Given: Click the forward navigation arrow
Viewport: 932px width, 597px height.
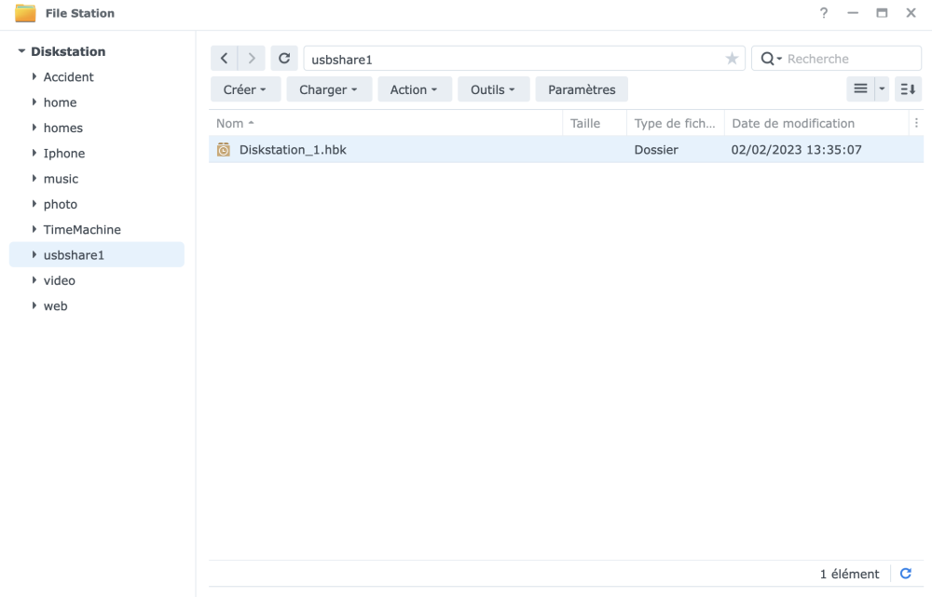Looking at the screenshot, I should 251,59.
